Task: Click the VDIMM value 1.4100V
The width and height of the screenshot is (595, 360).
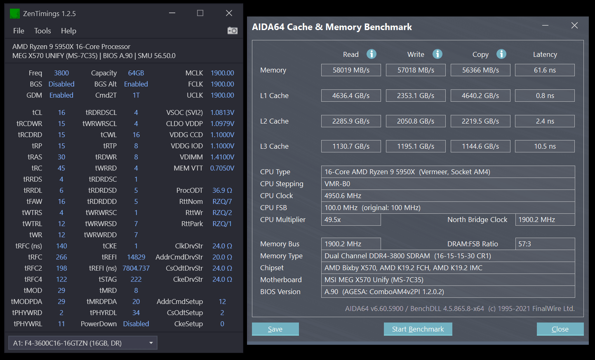Action: pos(222,157)
